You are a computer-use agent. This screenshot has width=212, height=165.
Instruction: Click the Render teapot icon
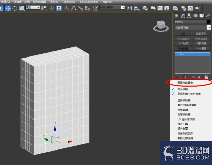tap(197, 8)
